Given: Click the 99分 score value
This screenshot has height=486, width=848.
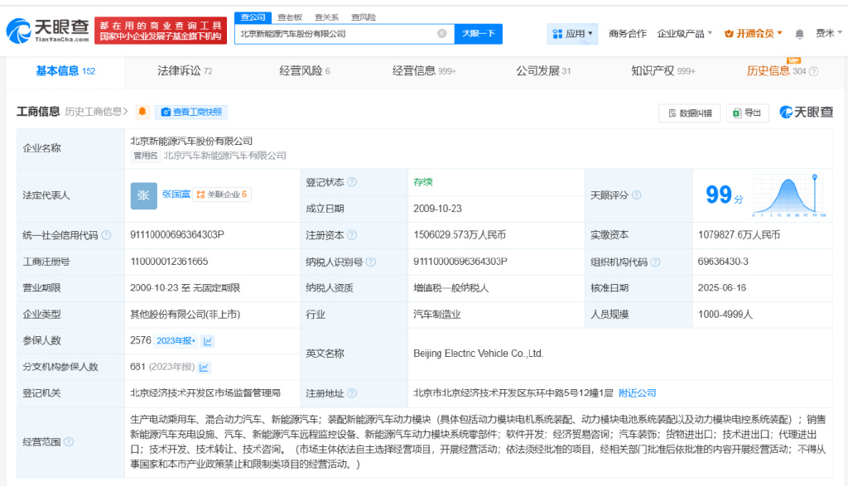Looking at the screenshot, I should tap(724, 195).
